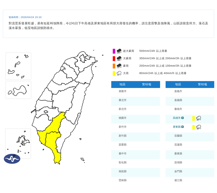Select the 警特報 header in the right table

(x=202, y=84)
